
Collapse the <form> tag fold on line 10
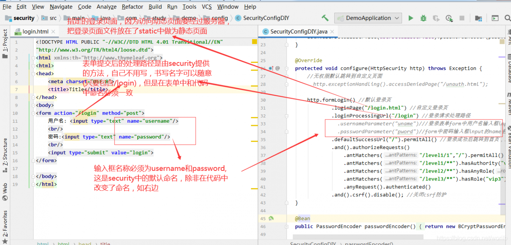34,113
